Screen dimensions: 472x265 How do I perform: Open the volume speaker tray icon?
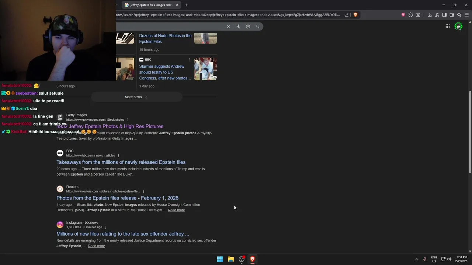[449, 259]
